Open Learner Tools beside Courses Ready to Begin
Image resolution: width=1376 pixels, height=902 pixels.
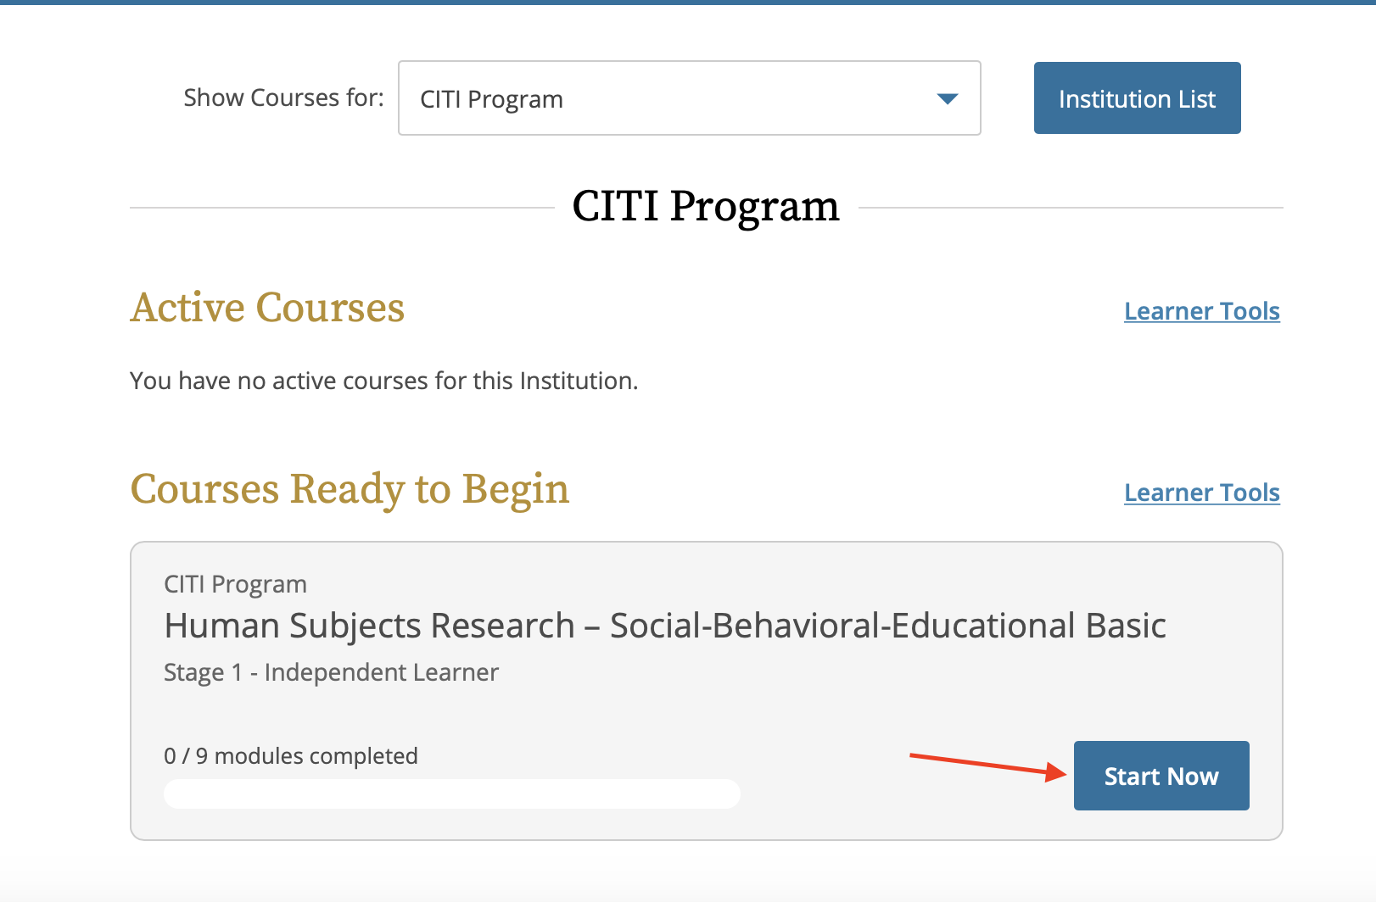click(1201, 493)
